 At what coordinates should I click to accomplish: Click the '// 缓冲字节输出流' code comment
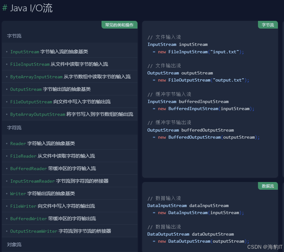(x=169, y=123)
